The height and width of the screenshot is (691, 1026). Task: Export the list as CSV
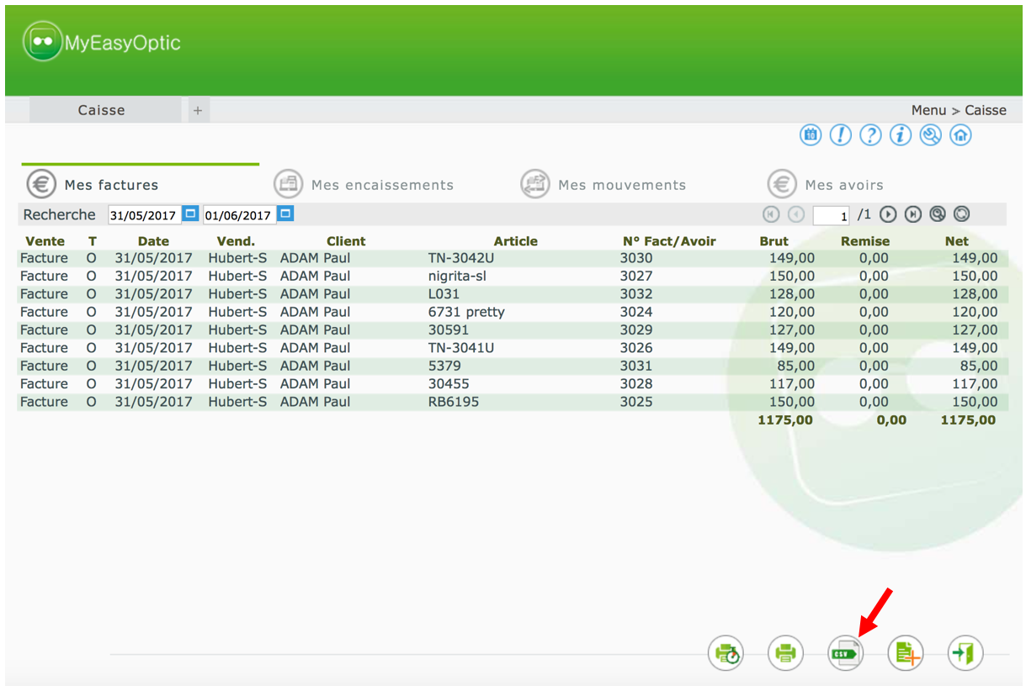pos(846,652)
